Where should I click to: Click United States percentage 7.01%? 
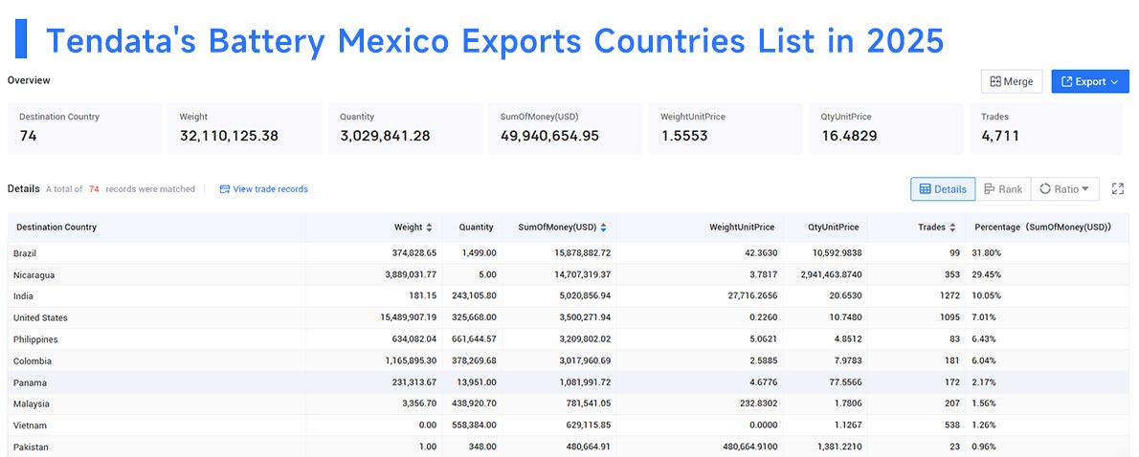984,317
